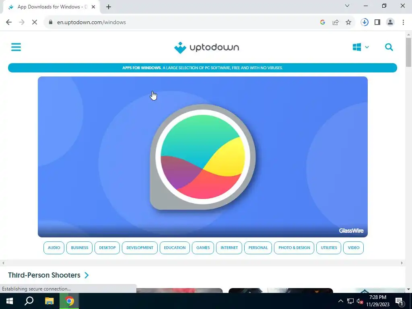This screenshot has width=412, height=309.
Task: Open the Windows platform selector dropdown
Action: [360, 47]
